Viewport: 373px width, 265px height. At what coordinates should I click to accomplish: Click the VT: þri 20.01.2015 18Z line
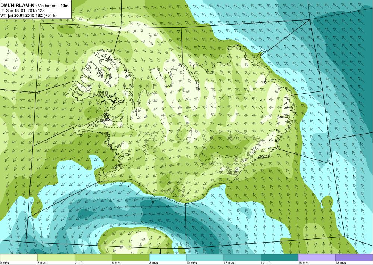tap(21, 15)
